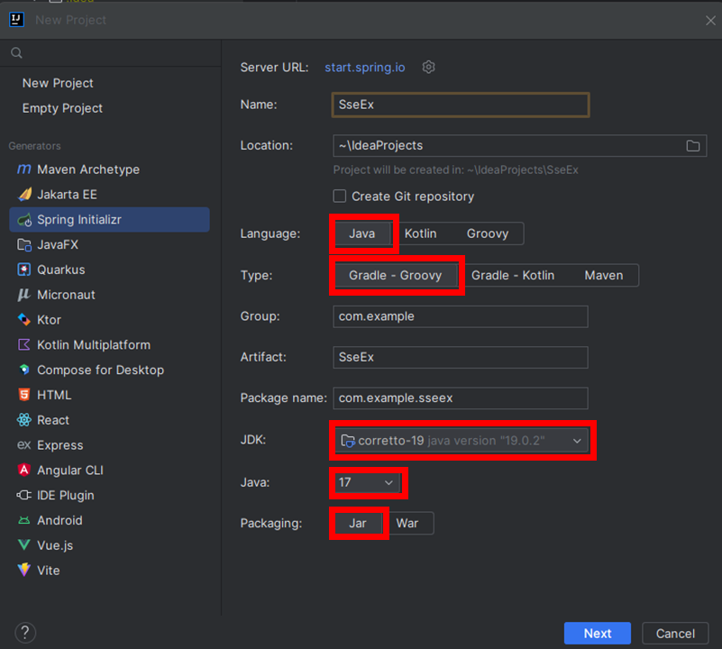Click the Android robot icon
Image resolution: width=722 pixels, height=649 pixels.
coord(24,520)
